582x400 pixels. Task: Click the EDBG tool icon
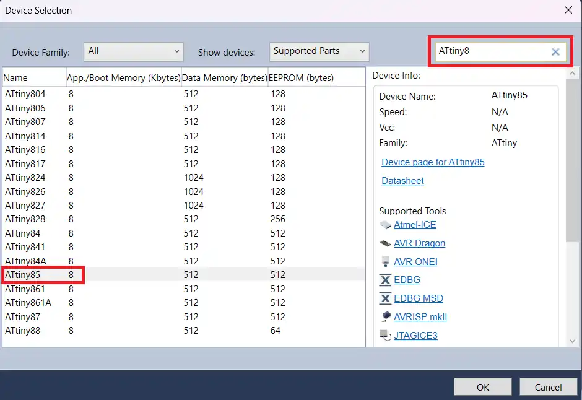(385, 280)
